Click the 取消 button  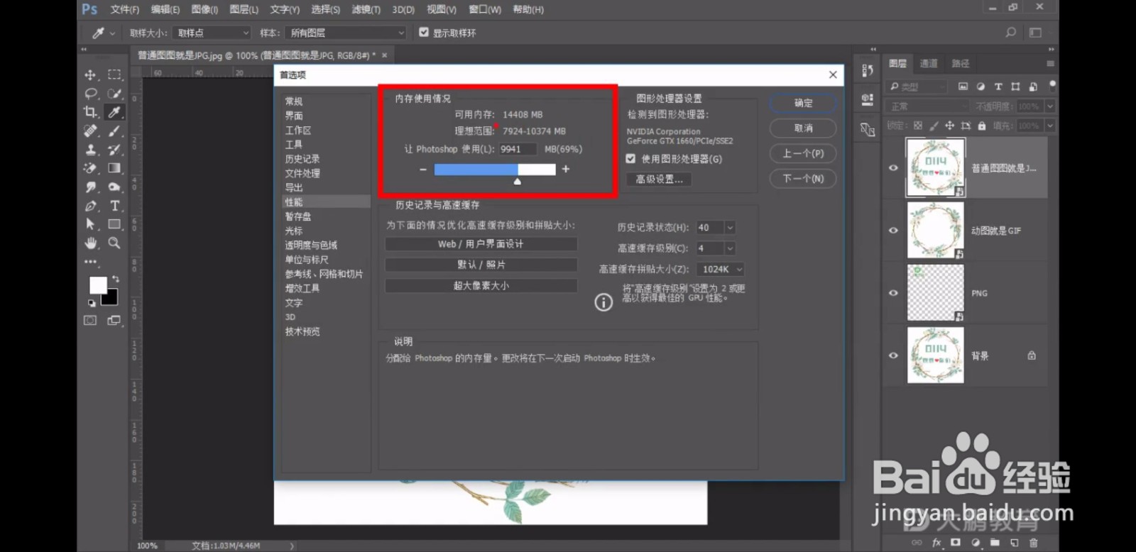(803, 128)
